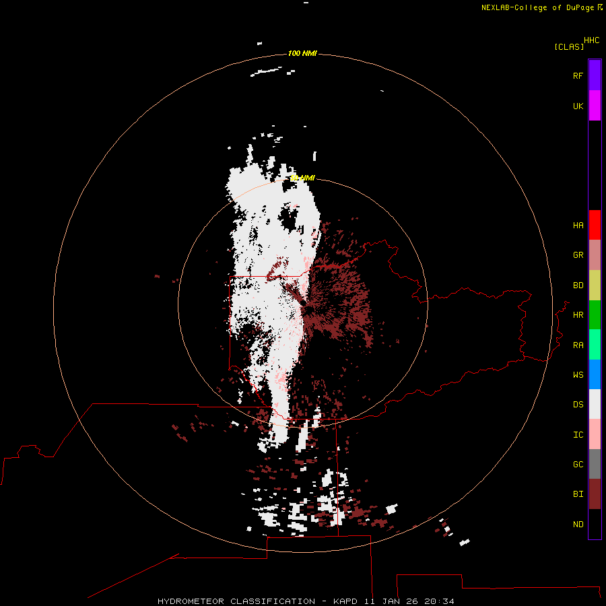Click the Hydrometeor Classification KAPD title text

click(306, 601)
